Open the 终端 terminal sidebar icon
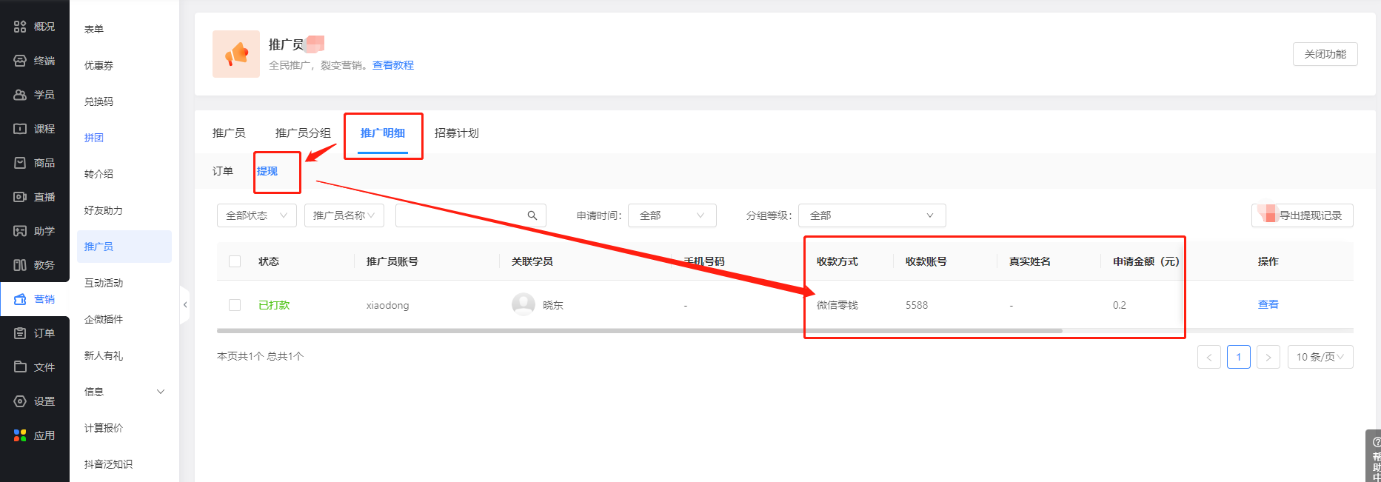 (20, 61)
